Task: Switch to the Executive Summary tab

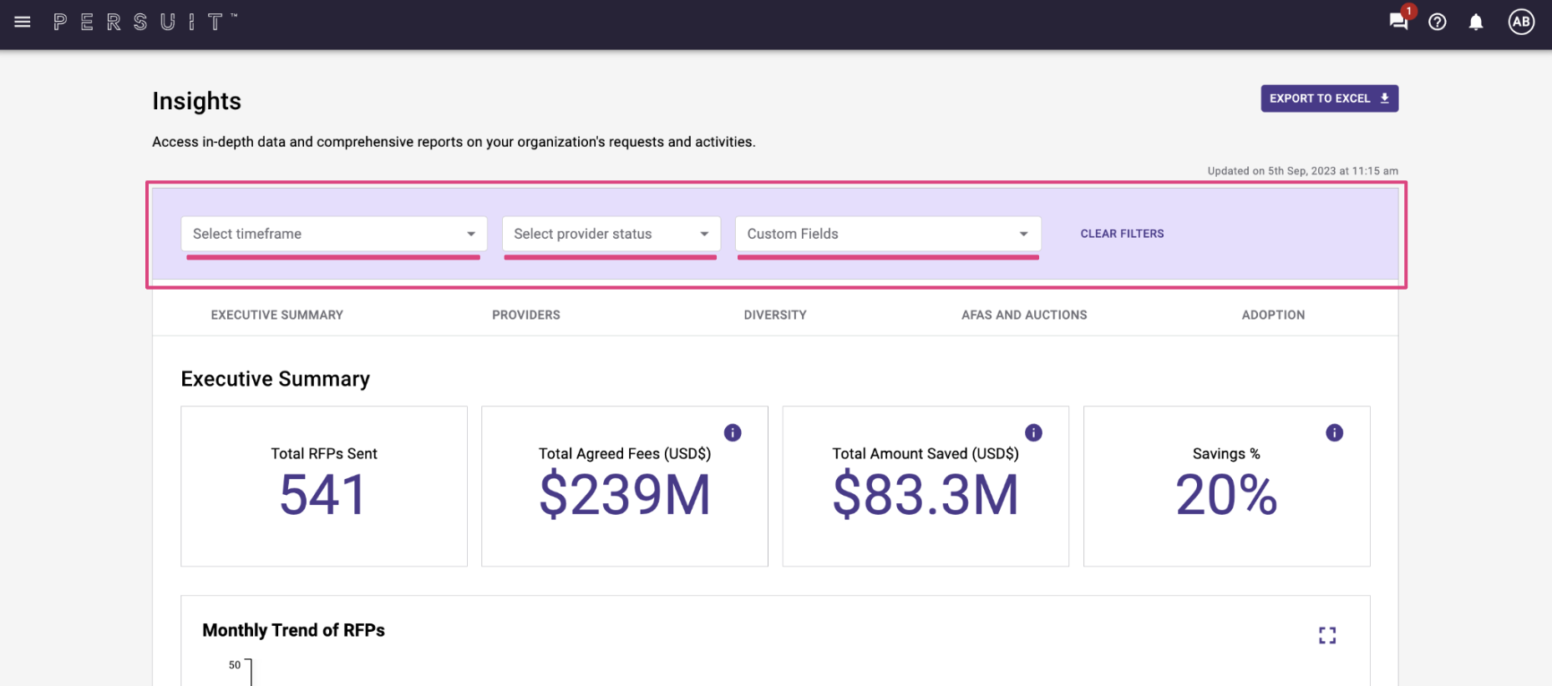Action: [277, 315]
